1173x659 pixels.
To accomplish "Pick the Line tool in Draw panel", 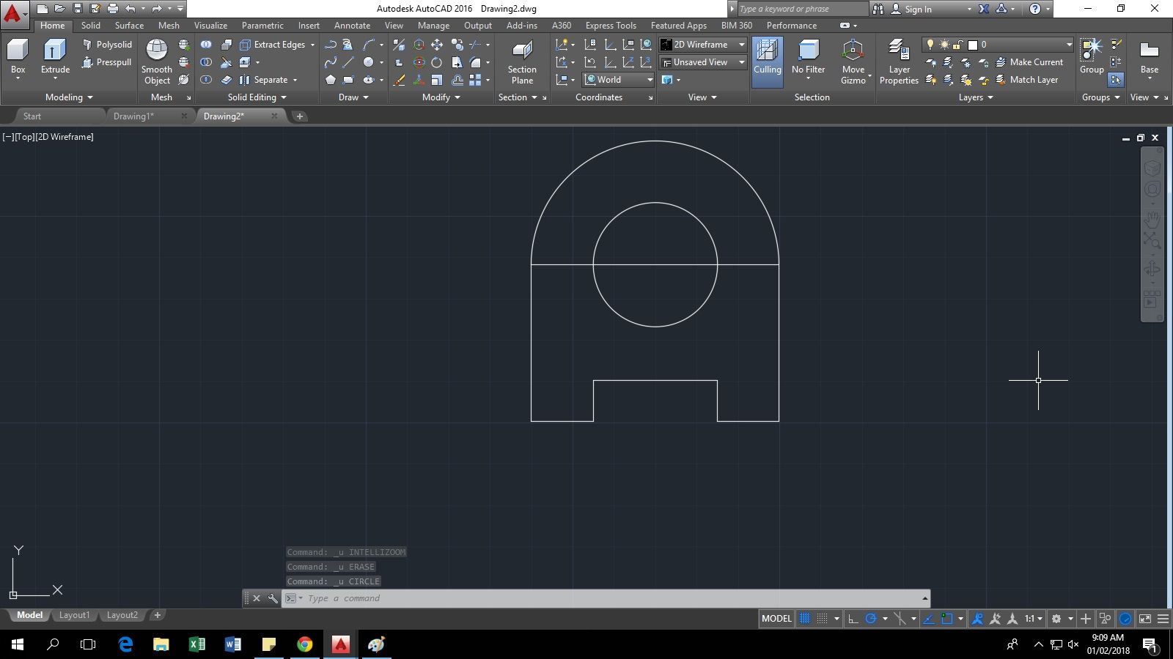I will click(348, 62).
